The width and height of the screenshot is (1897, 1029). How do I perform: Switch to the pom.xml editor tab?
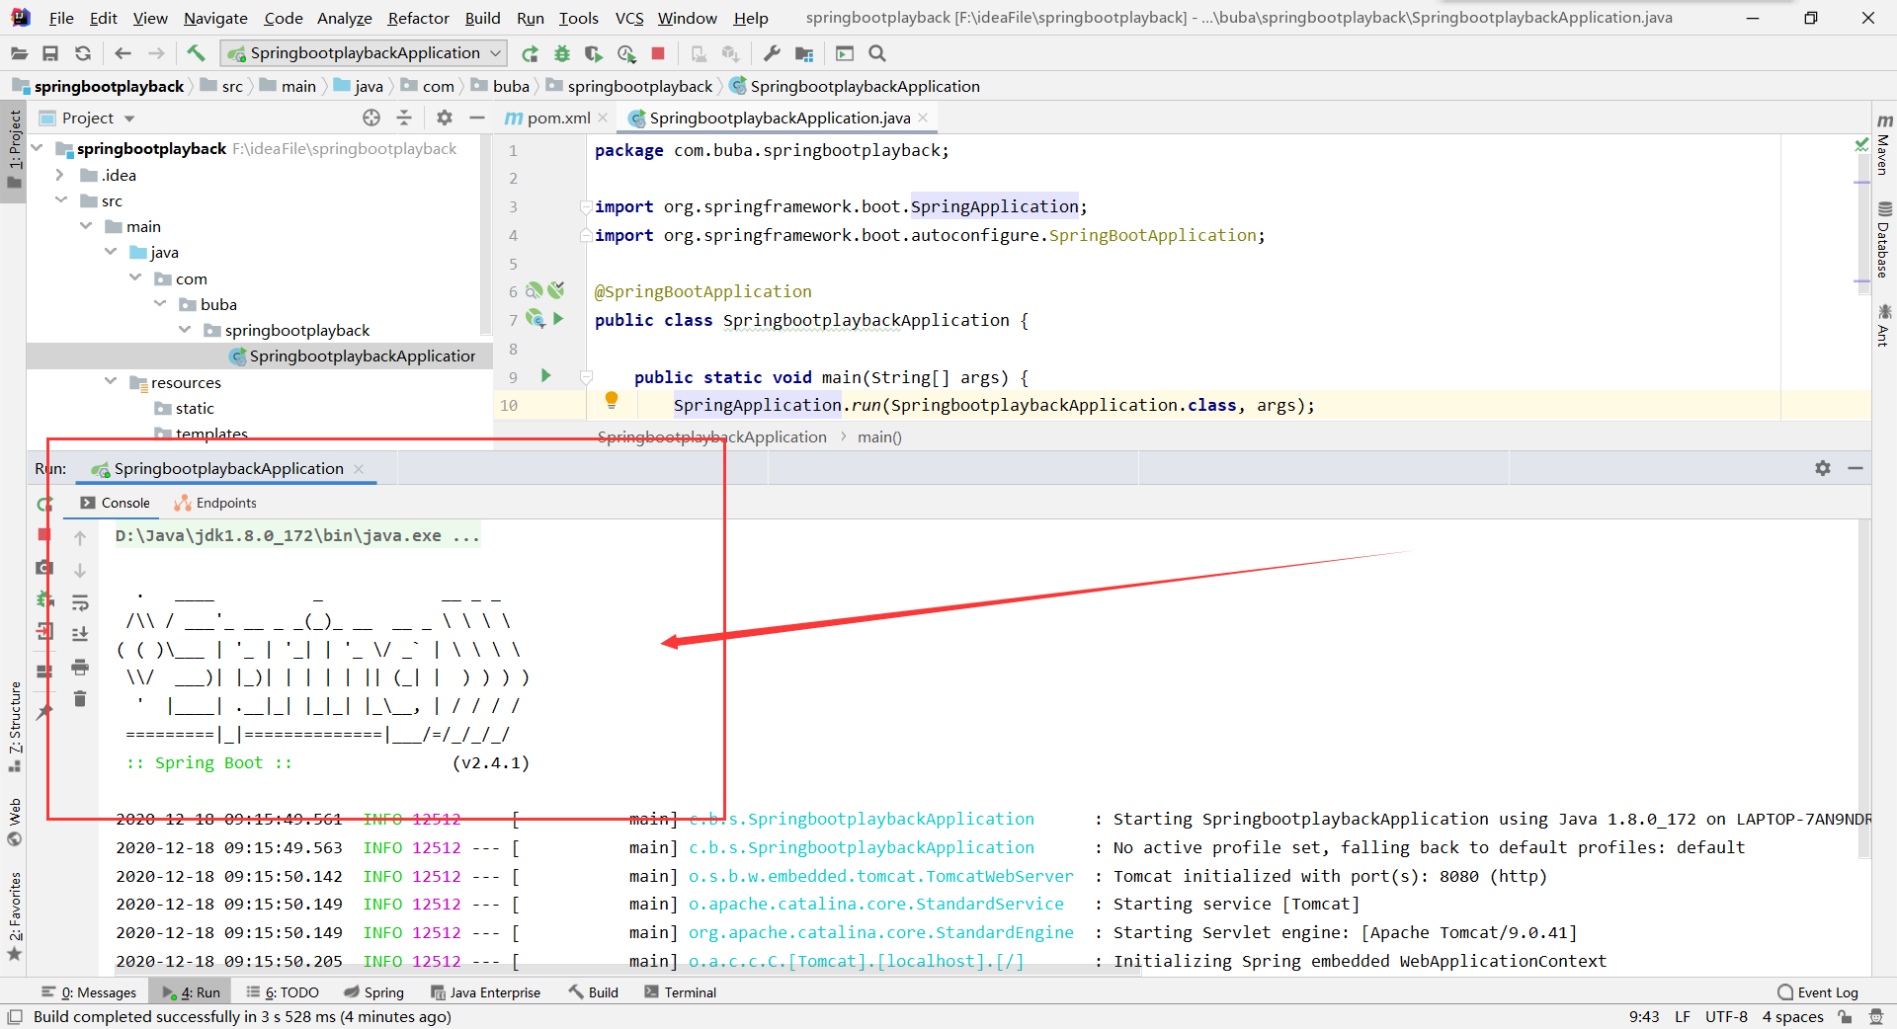[556, 118]
